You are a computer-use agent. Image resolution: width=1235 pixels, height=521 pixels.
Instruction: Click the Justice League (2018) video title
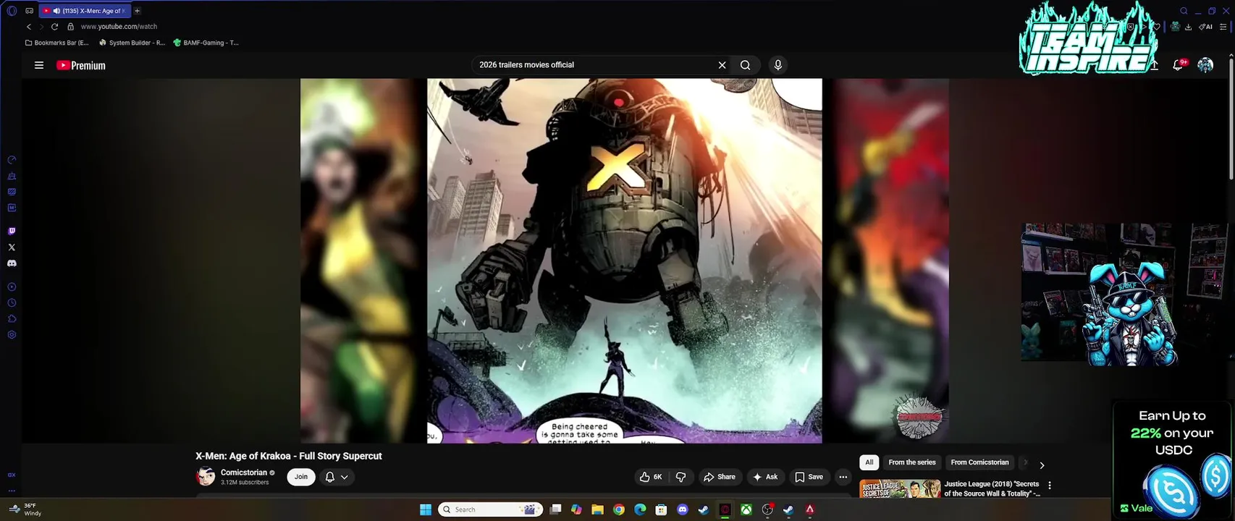click(x=992, y=488)
